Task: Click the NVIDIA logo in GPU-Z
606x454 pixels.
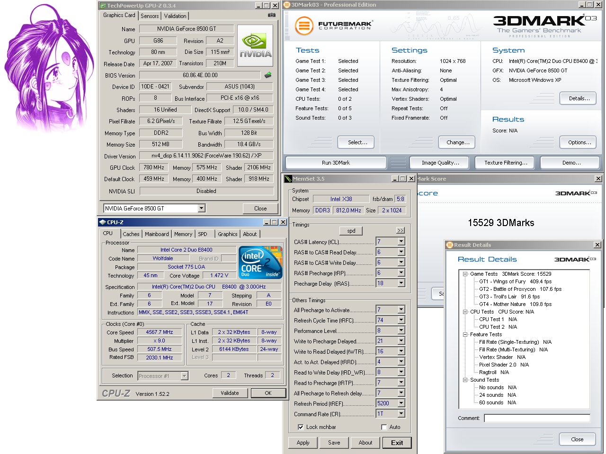Action: pyautogui.click(x=255, y=45)
